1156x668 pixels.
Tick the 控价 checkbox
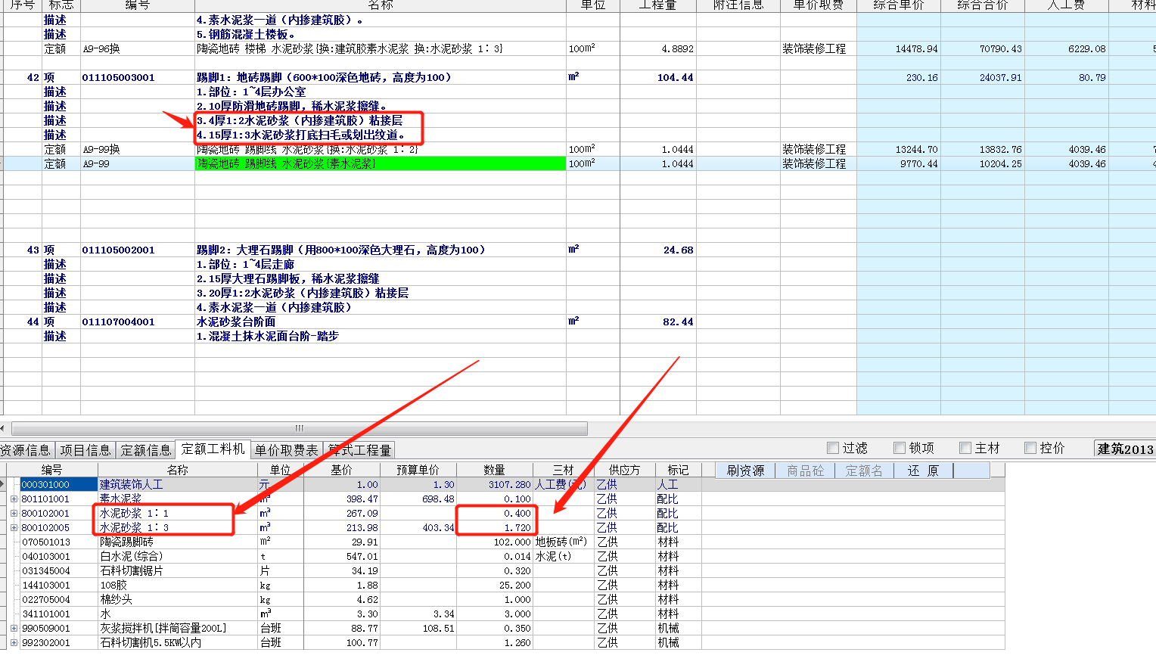point(1030,448)
